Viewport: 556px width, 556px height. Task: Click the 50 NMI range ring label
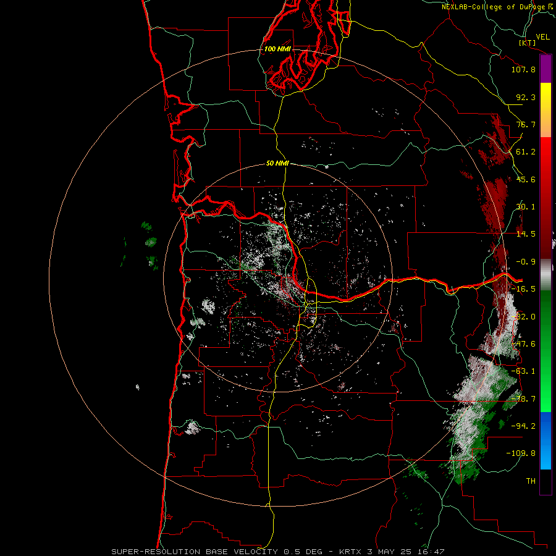click(277, 163)
